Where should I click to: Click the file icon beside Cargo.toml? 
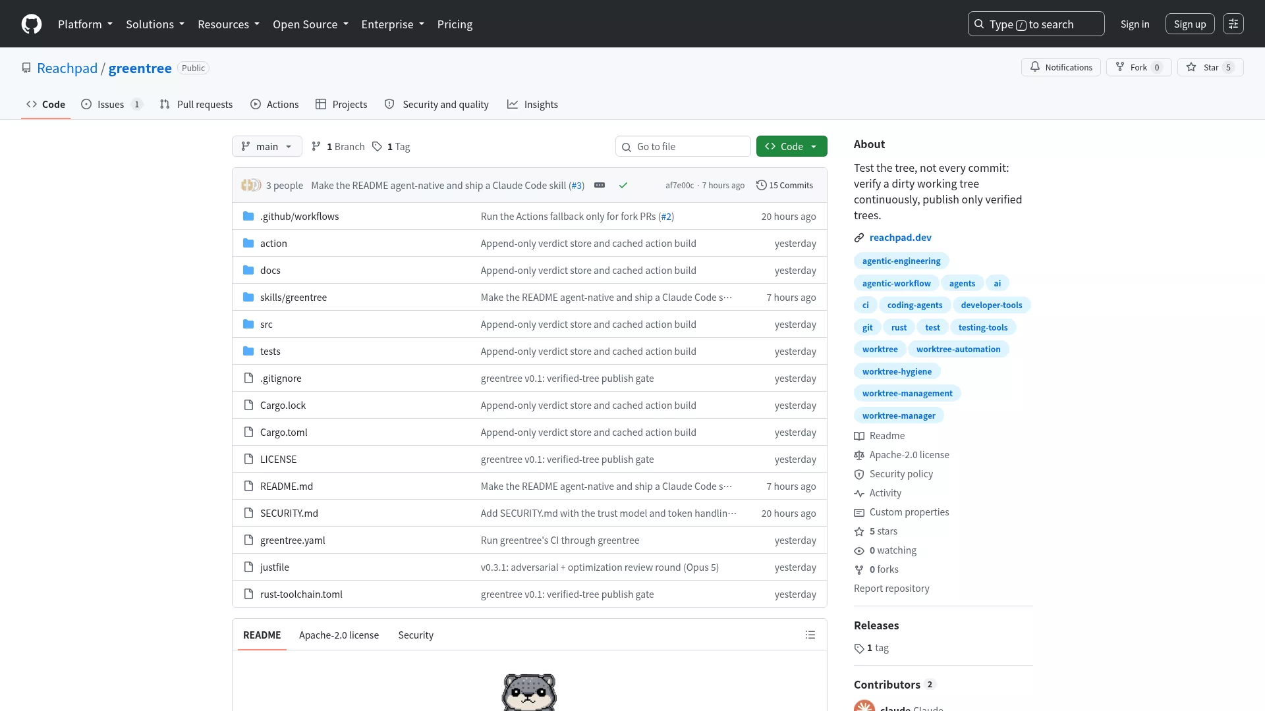pos(248,432)
